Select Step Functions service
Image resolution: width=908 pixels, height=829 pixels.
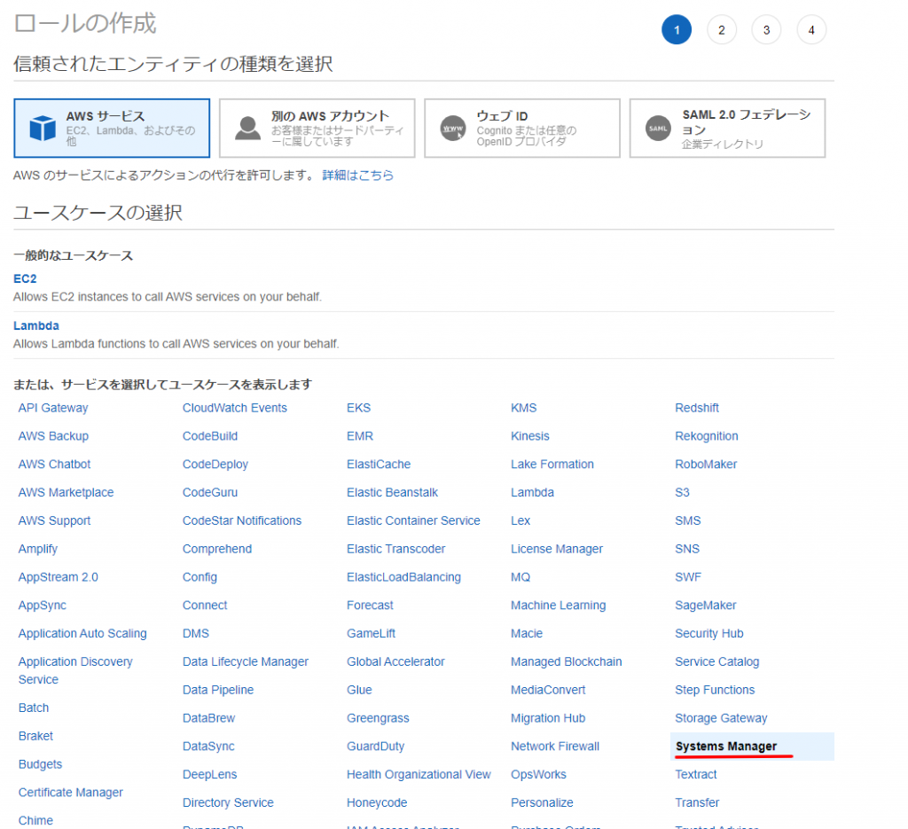click(x=715, y=690)
